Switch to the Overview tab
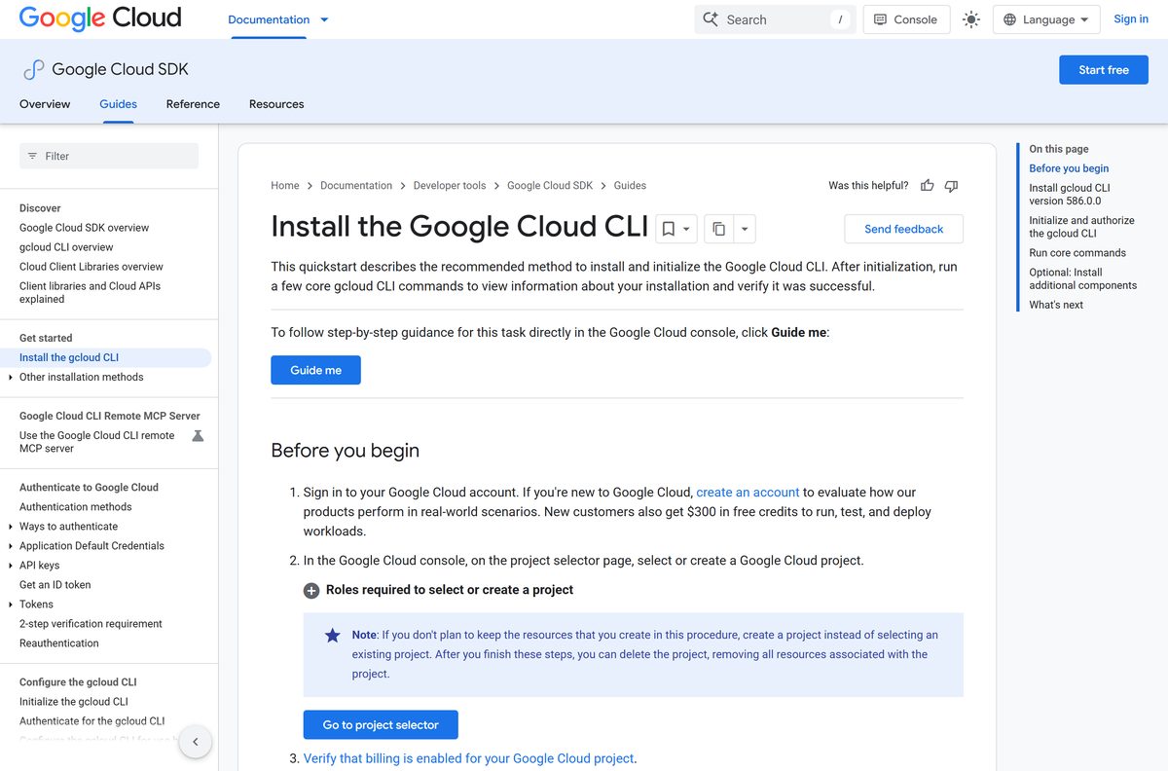 45,104
